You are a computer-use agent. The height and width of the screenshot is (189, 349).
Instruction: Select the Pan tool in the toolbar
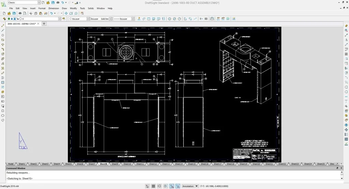(66, 13)
